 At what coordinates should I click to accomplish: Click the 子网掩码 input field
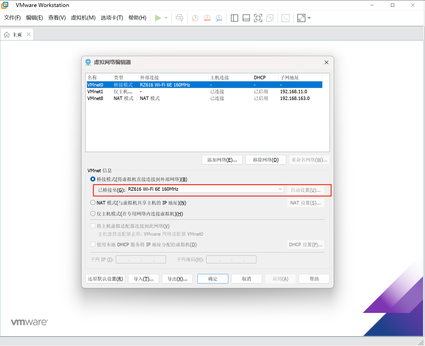(231, 259)
